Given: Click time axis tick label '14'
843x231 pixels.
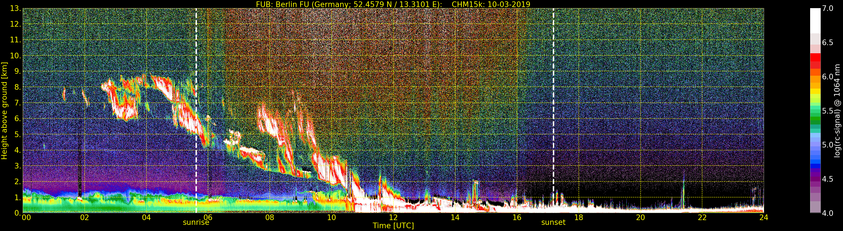Looking at the screenshot, I should point(455,218).
